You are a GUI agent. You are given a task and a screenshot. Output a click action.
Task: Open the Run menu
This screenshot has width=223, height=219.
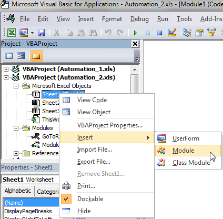click(163, 19)
